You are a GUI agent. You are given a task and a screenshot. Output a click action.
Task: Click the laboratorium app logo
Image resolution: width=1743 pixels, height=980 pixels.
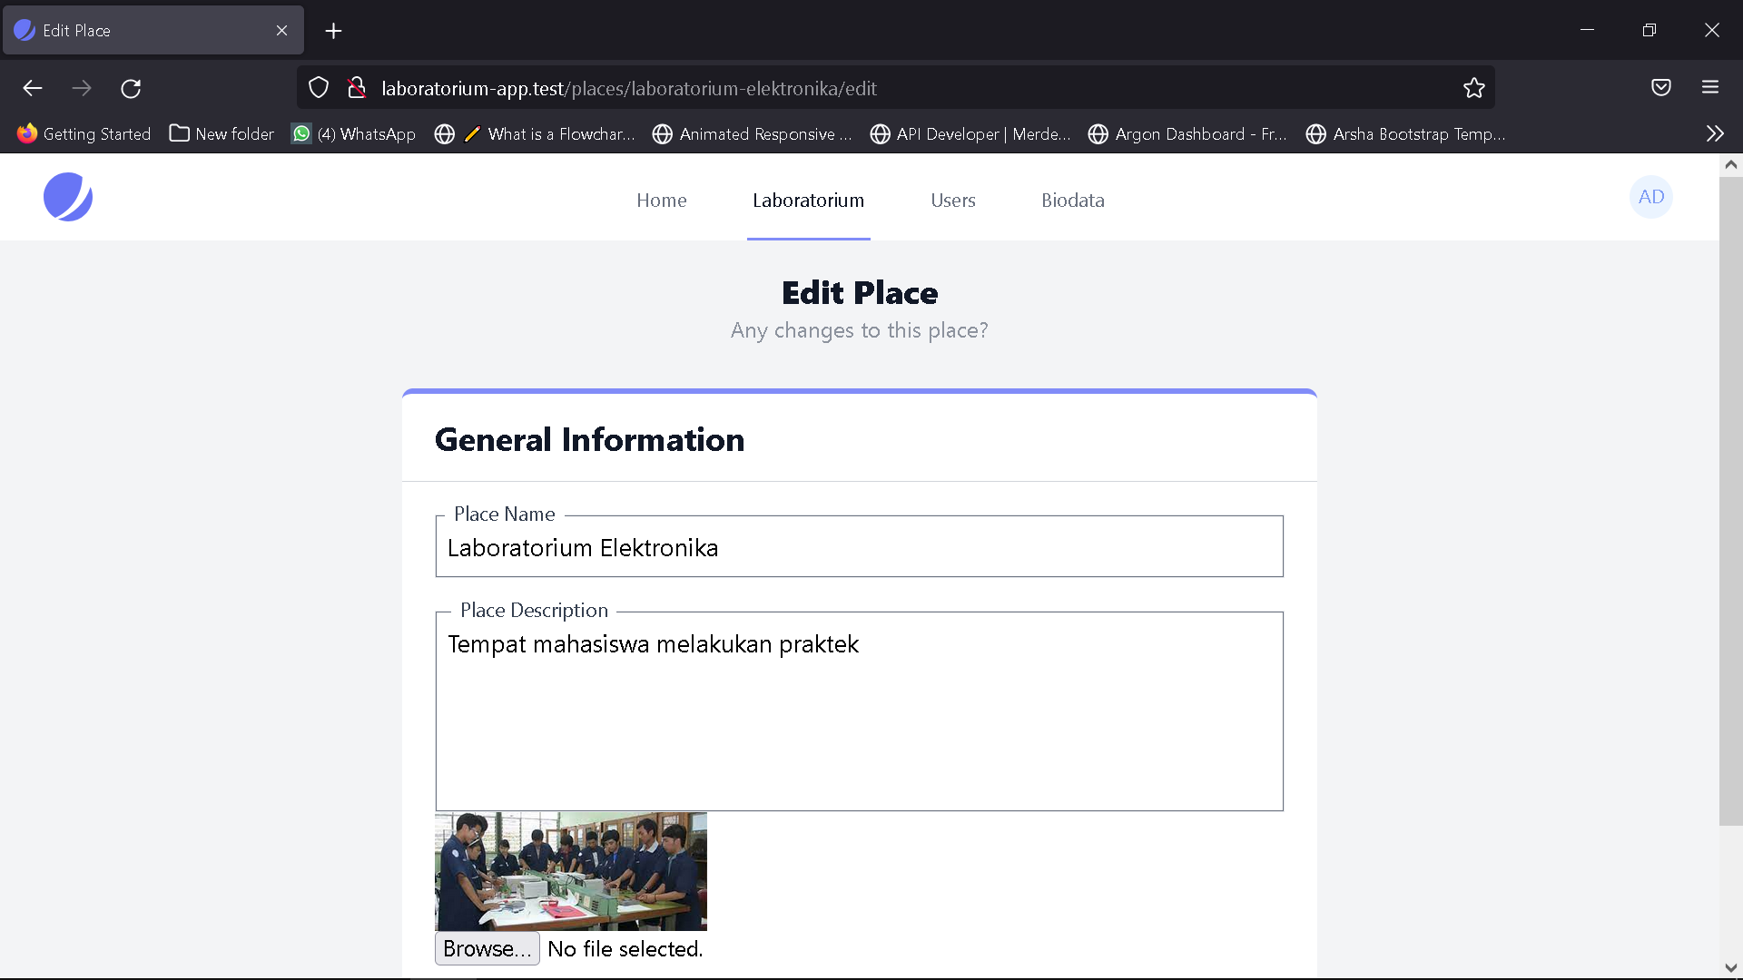click(x=68, y=197)
